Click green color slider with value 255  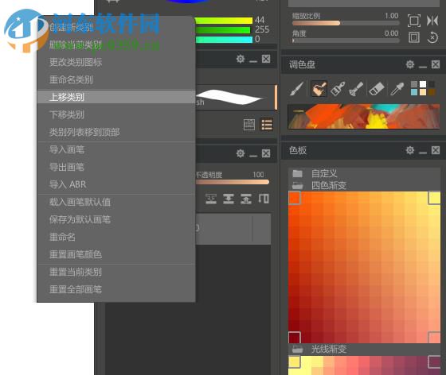[x=223, y=29]
